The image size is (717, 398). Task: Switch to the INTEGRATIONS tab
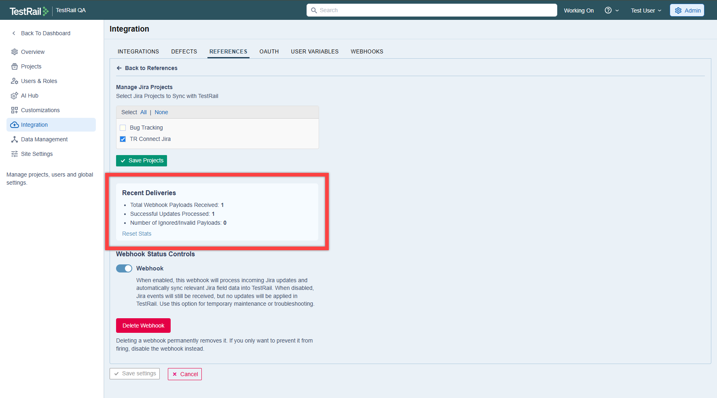tap(138, 51)
